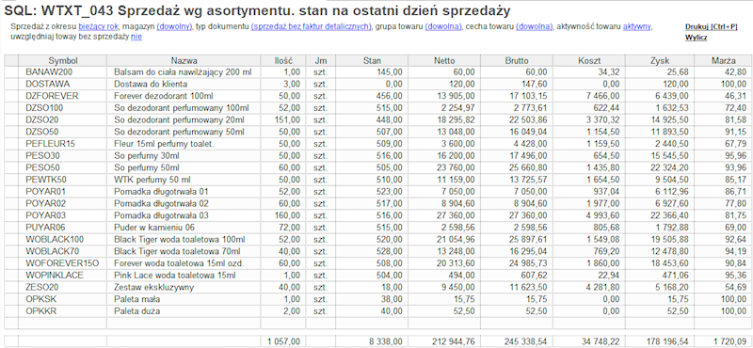Image resolution: width=753 pixels, height=348 pixels.
Task: Select the 'Zestaw ekskluzywny' row name cell
Action: [184, 287]
